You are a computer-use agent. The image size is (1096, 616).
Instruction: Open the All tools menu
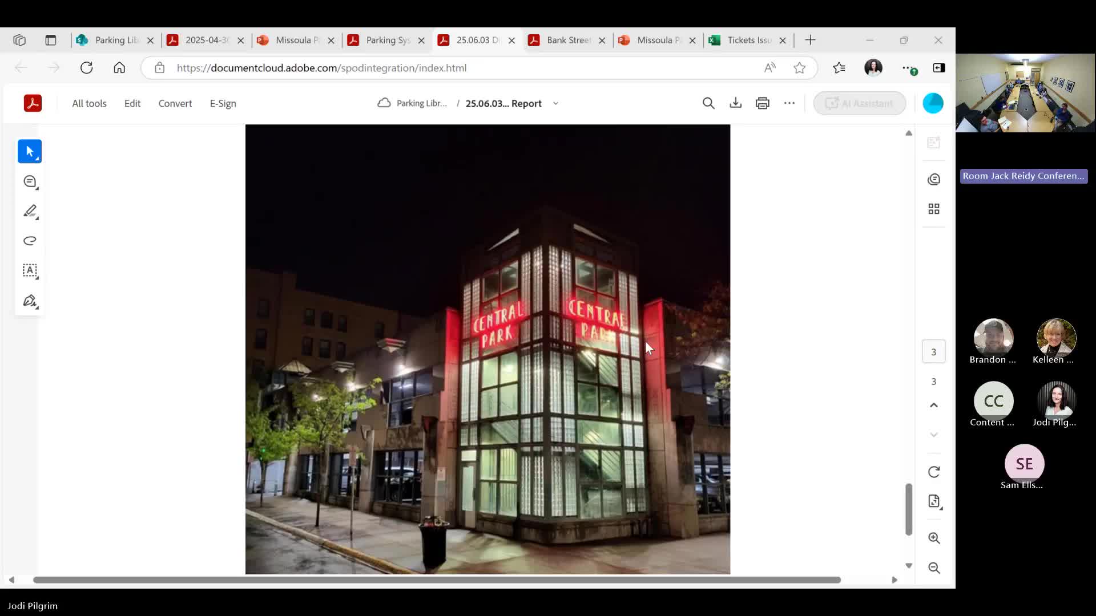[x=89, y=103]
